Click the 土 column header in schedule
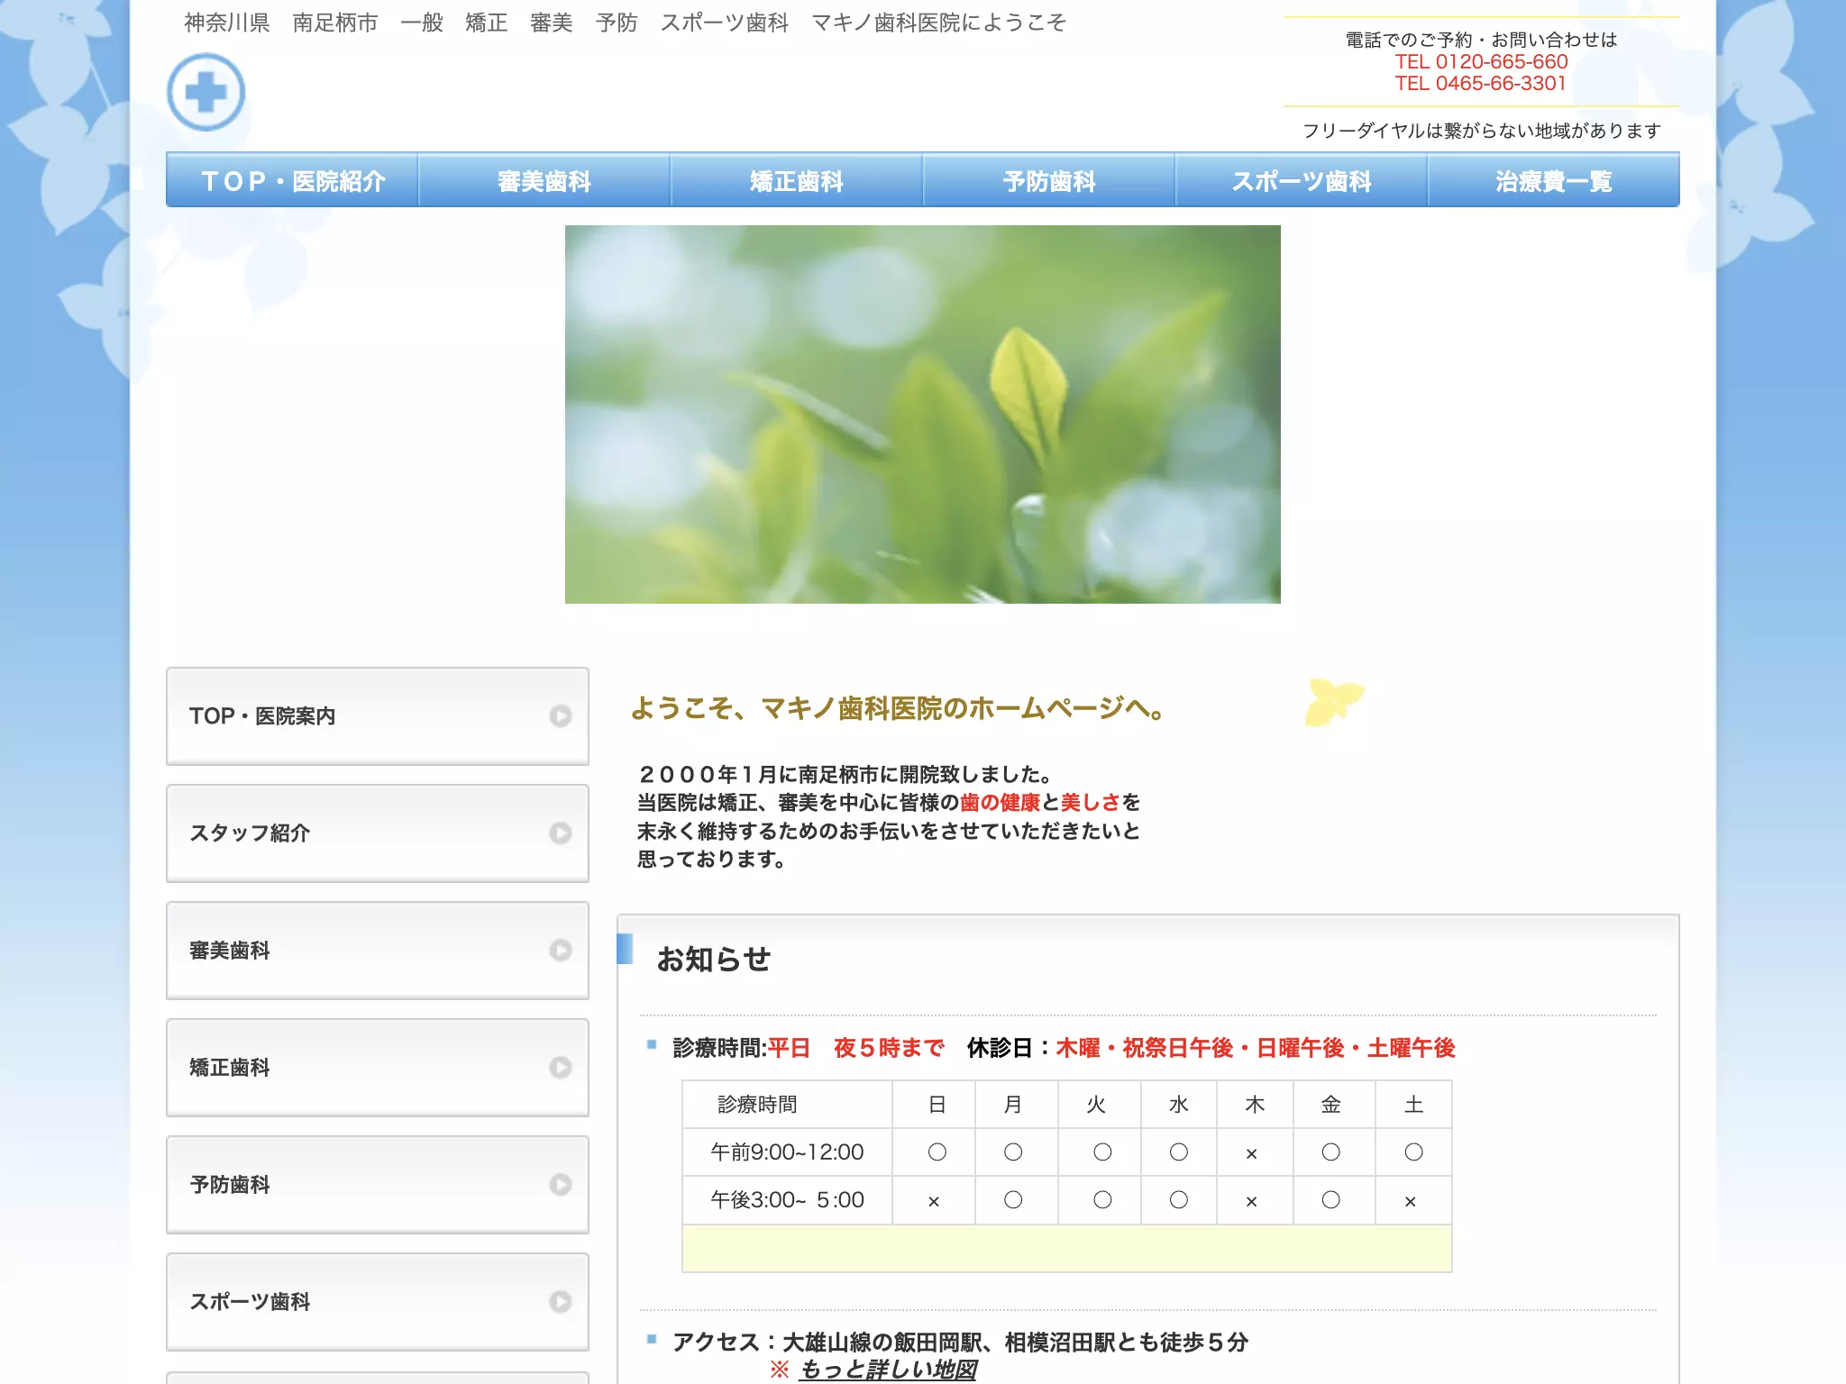The image size is (1846, 1384). coord(1413,1105)
